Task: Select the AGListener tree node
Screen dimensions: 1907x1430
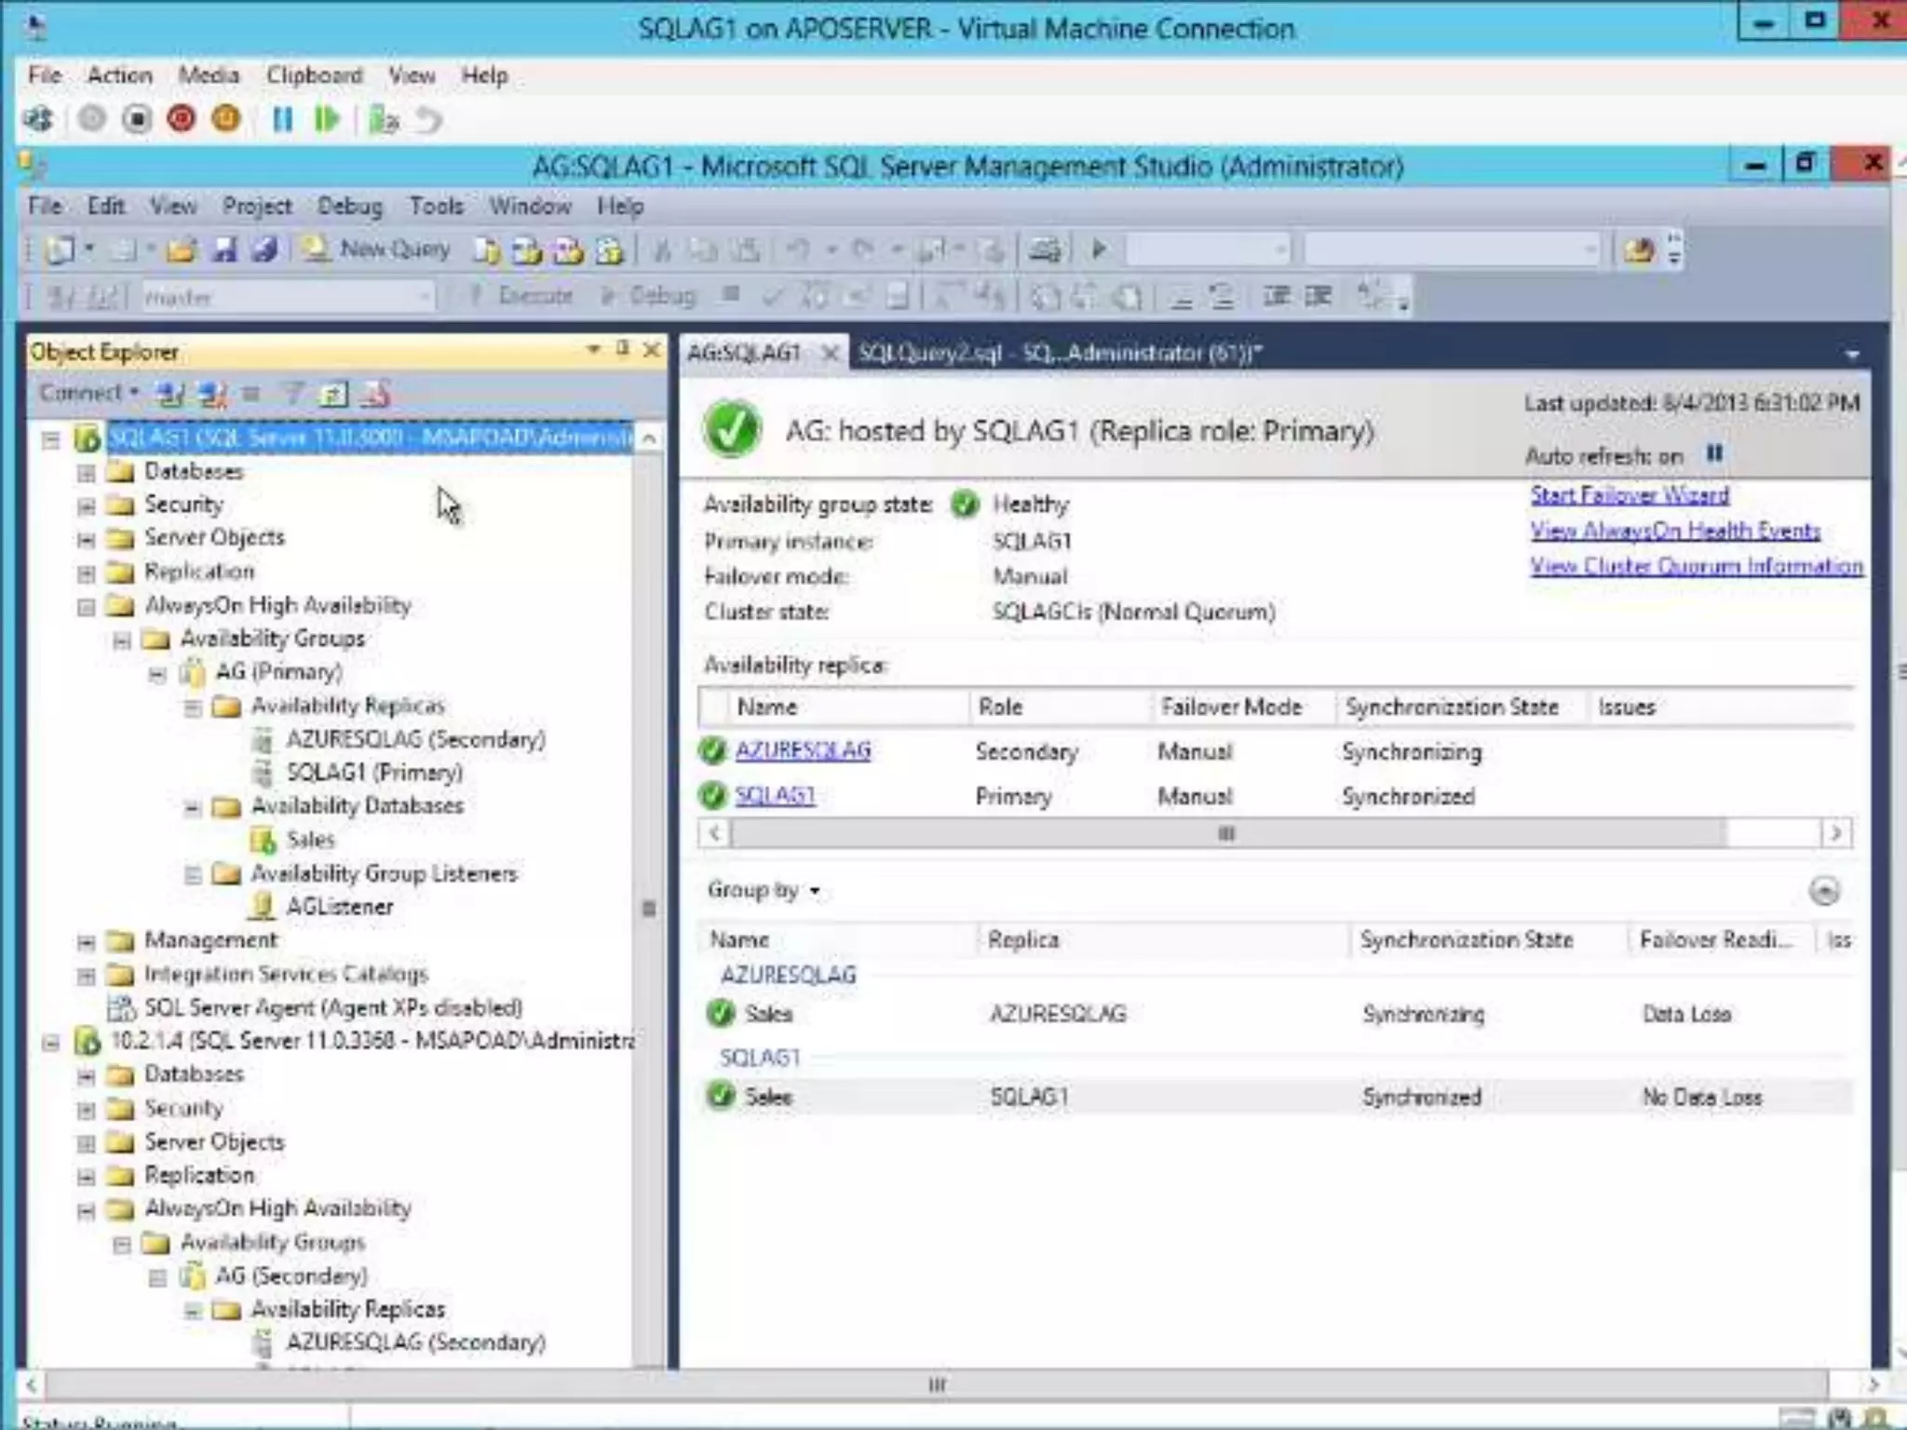Action: (339, 906)
